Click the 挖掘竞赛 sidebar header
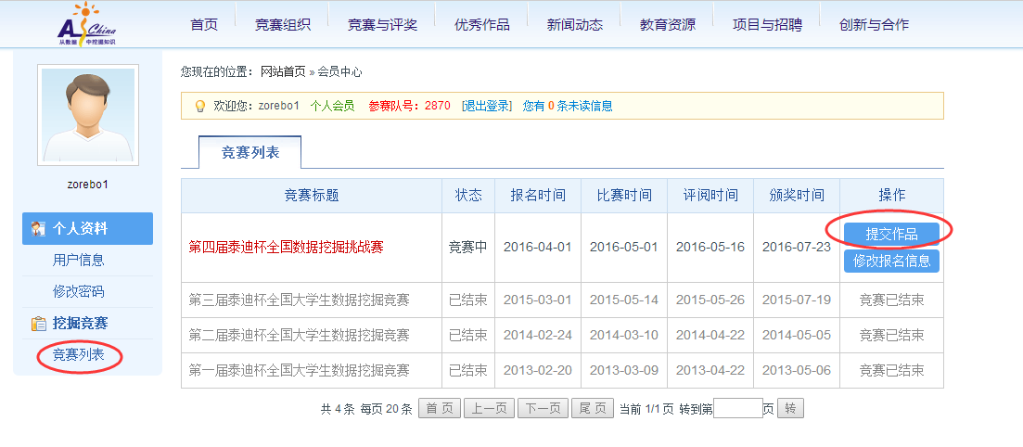 (81, 323)
